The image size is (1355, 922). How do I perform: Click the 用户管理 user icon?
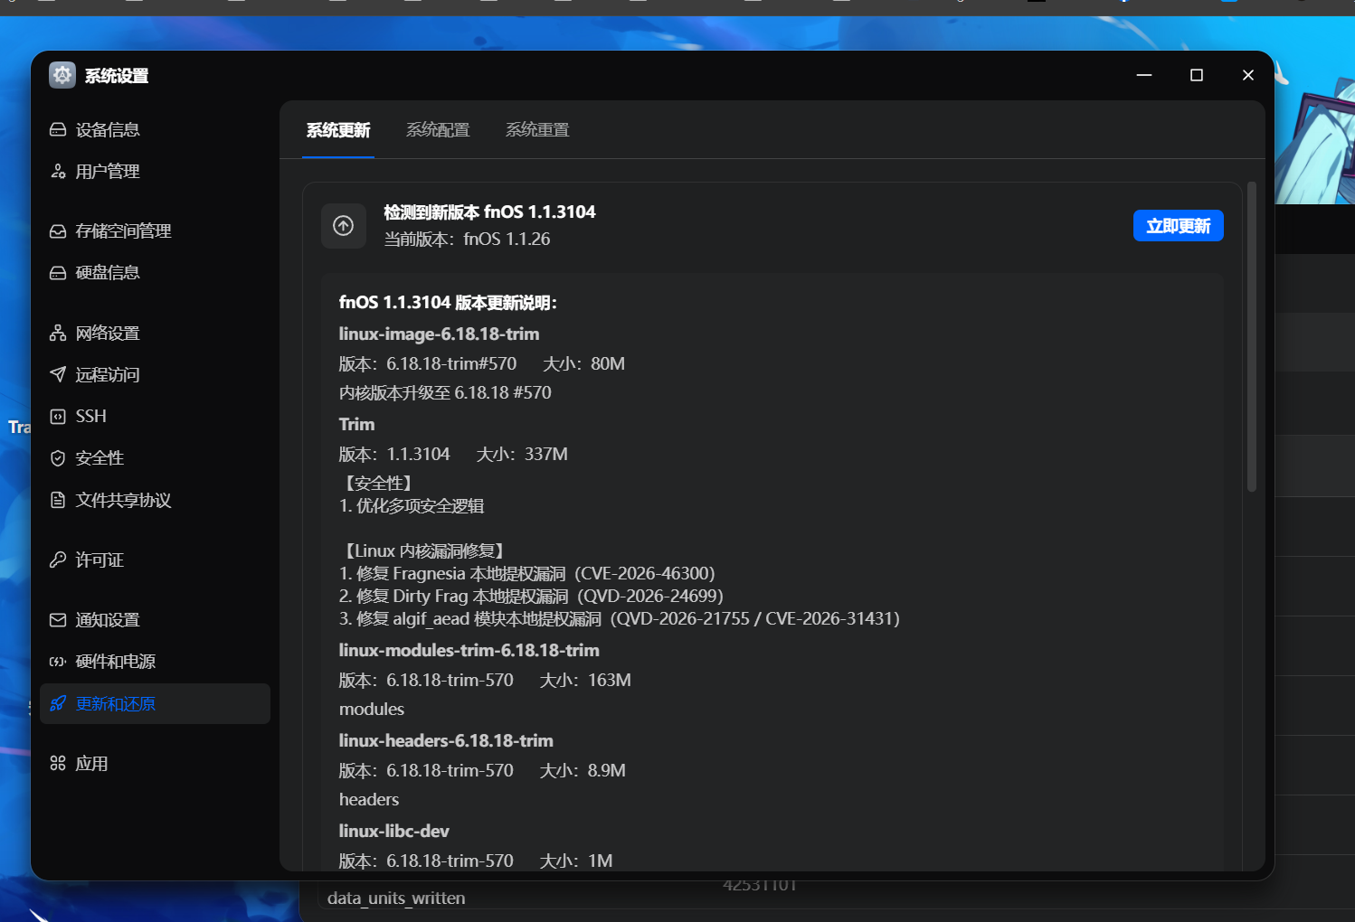tap(58, 171)
